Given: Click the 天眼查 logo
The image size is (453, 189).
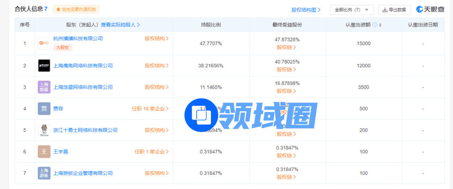Looking at the screenshot, I should (430, 9).
